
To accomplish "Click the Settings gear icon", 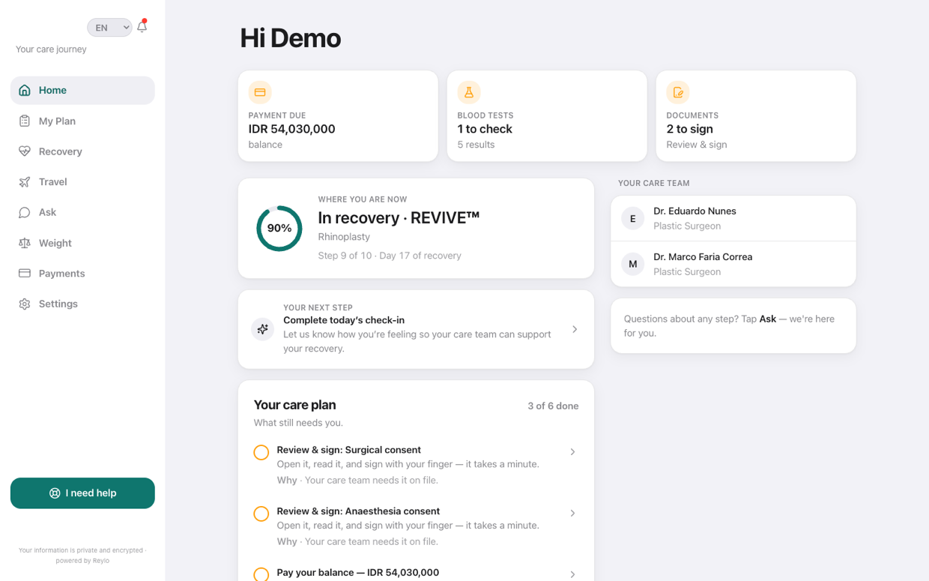I will click(25, 304).
